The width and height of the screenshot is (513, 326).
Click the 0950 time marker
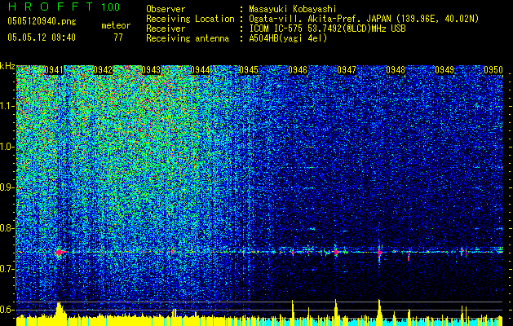(x=493, y=70)
